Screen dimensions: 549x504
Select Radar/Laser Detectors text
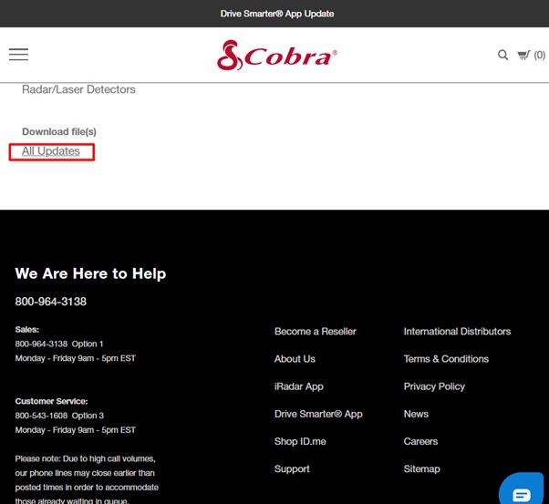(x=78, y=89)
